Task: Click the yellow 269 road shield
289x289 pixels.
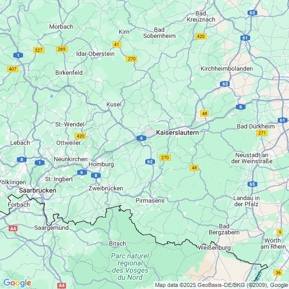Action: tap(62, 49)
